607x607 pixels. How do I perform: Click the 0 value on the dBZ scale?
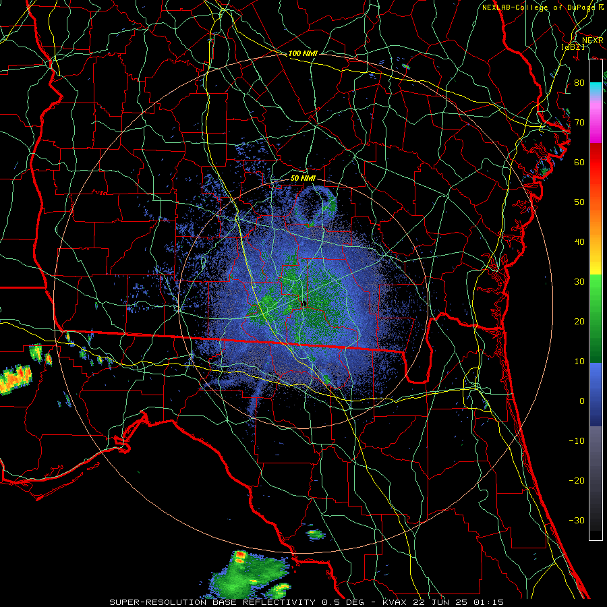[x=582, y=401]
